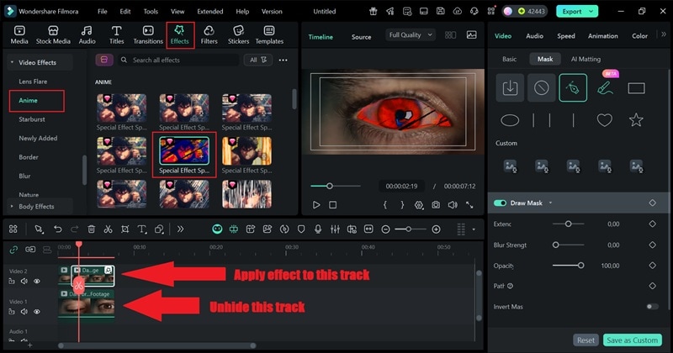This screenshot has height=353, width=673.
Task: Click the import mask icon
Action: 510,88
